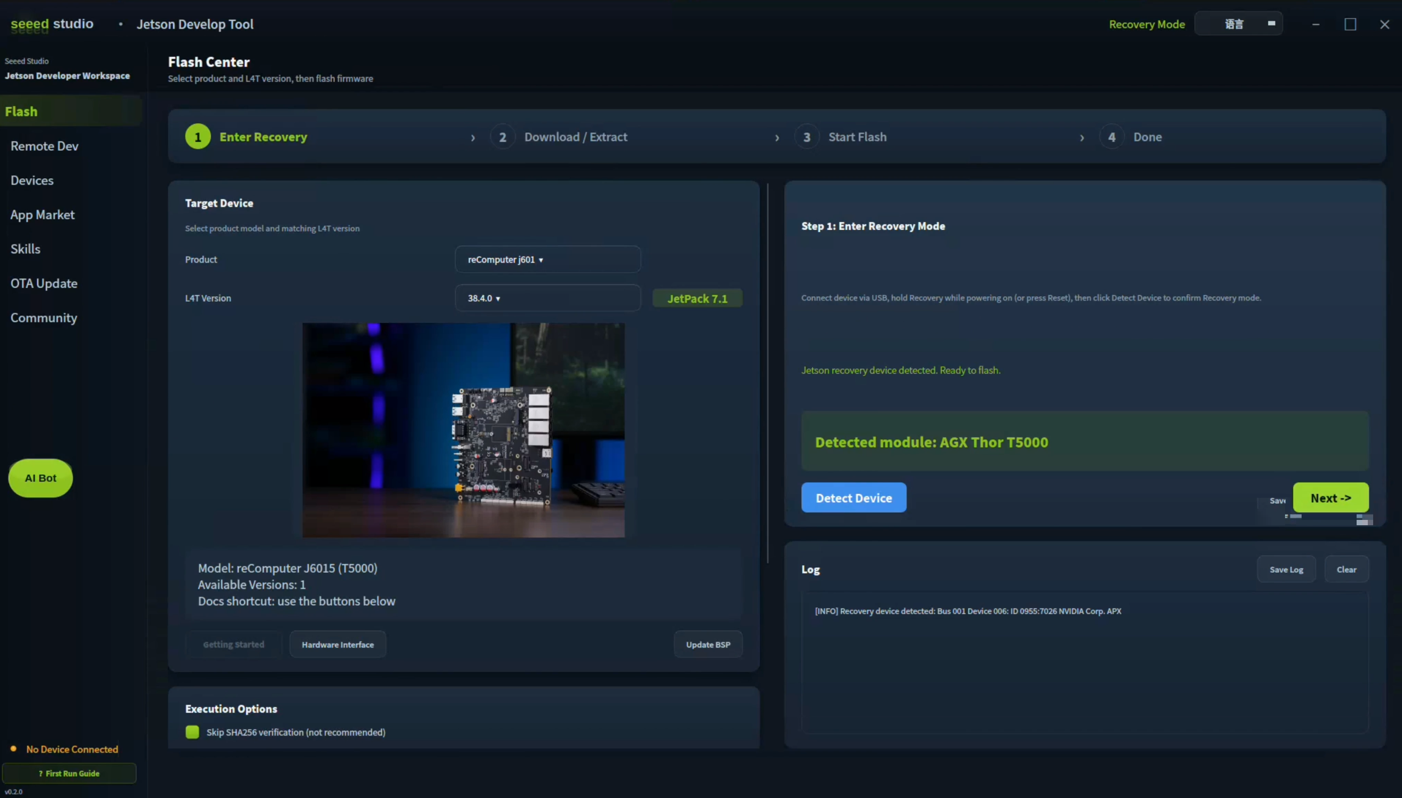Click step 3 number circle

(806, 137)
